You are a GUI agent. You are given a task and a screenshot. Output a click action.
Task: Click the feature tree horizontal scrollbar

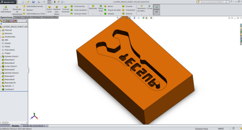[14, 123]
